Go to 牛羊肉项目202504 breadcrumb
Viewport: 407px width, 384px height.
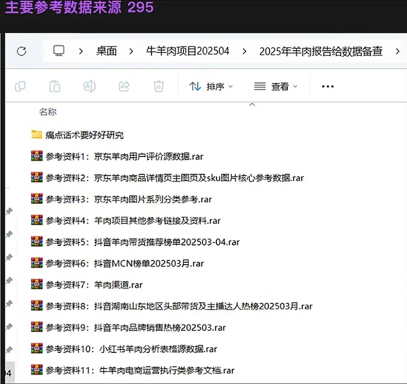[188, 51]
